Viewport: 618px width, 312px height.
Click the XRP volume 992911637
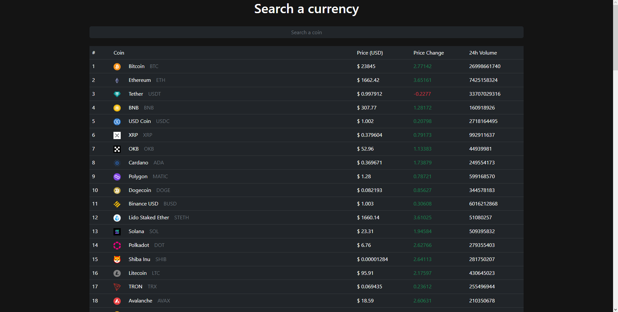click(x=482, y=135)
